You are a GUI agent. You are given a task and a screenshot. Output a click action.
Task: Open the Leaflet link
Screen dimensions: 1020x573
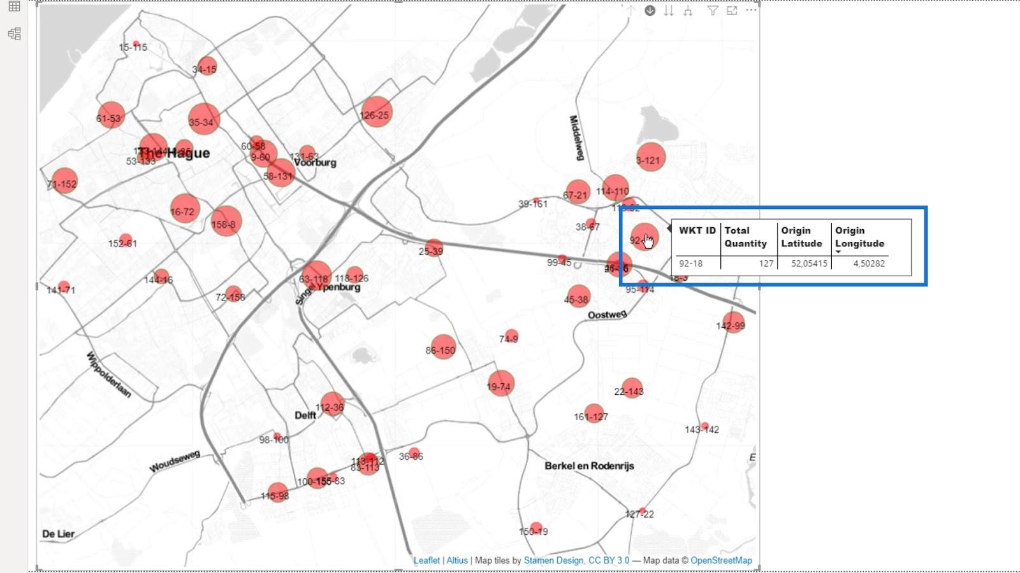[426, 560]
